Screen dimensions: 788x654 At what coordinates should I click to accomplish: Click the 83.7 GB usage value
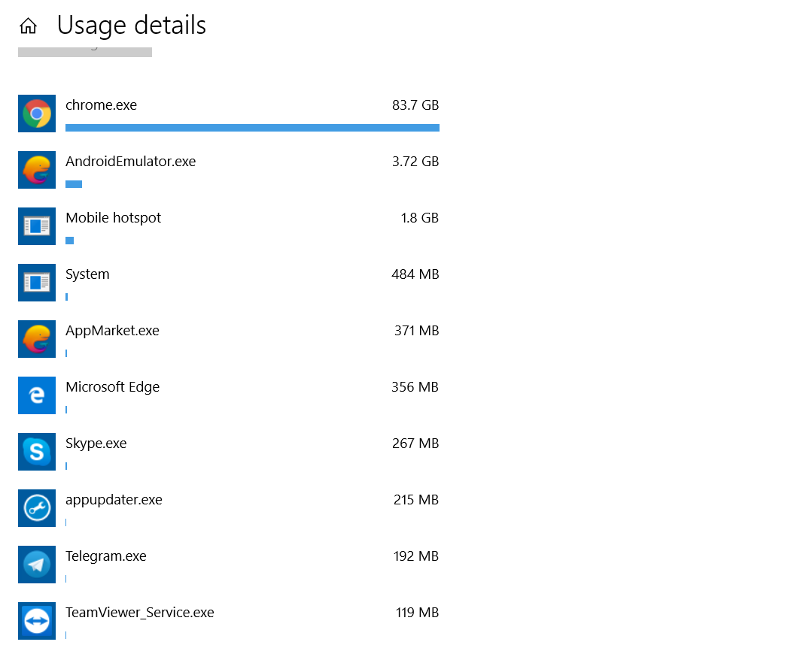(415, 105)
